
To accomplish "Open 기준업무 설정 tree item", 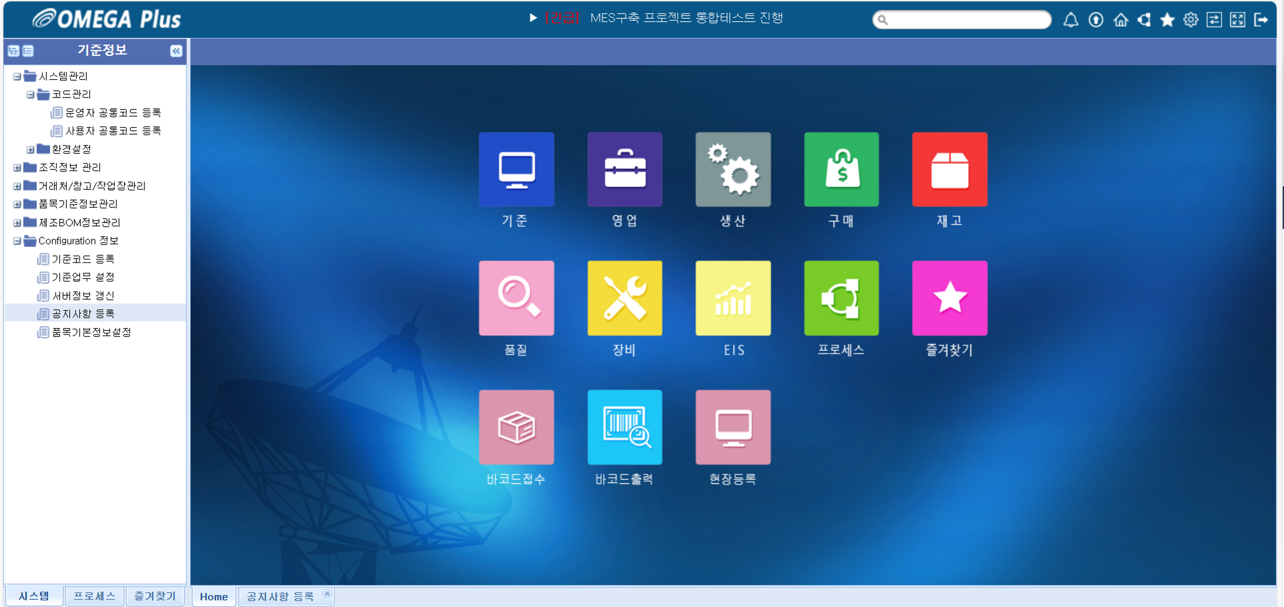I will [x=83, y=277].
